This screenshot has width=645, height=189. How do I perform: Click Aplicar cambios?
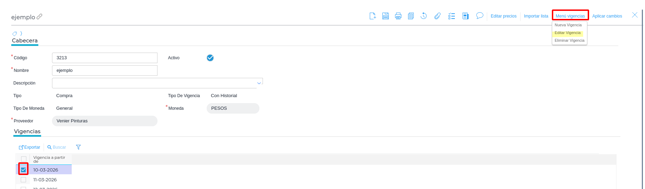(x=607, y=16)
